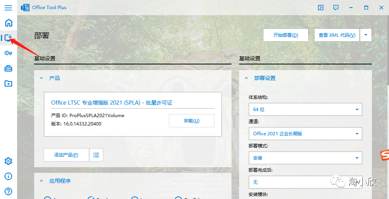Click 查看 XML 代码(V) button
This screenshot has height=199, width=389.
337,35
